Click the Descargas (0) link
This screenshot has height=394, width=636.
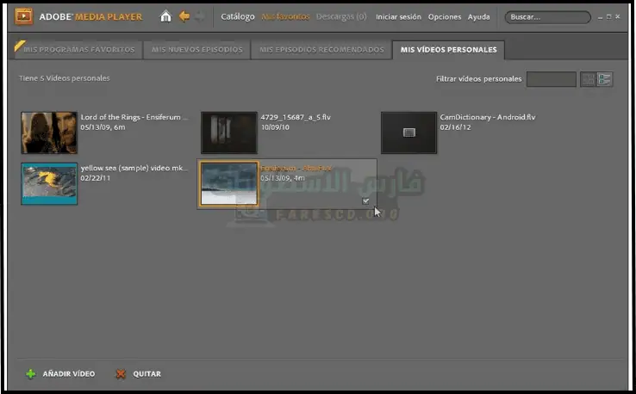341,17
